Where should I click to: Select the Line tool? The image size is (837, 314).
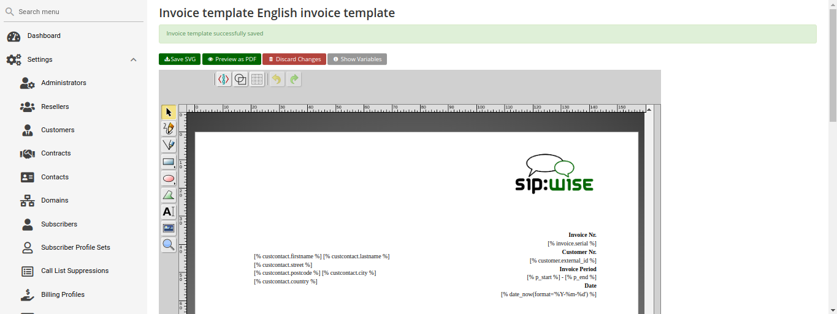169,145
